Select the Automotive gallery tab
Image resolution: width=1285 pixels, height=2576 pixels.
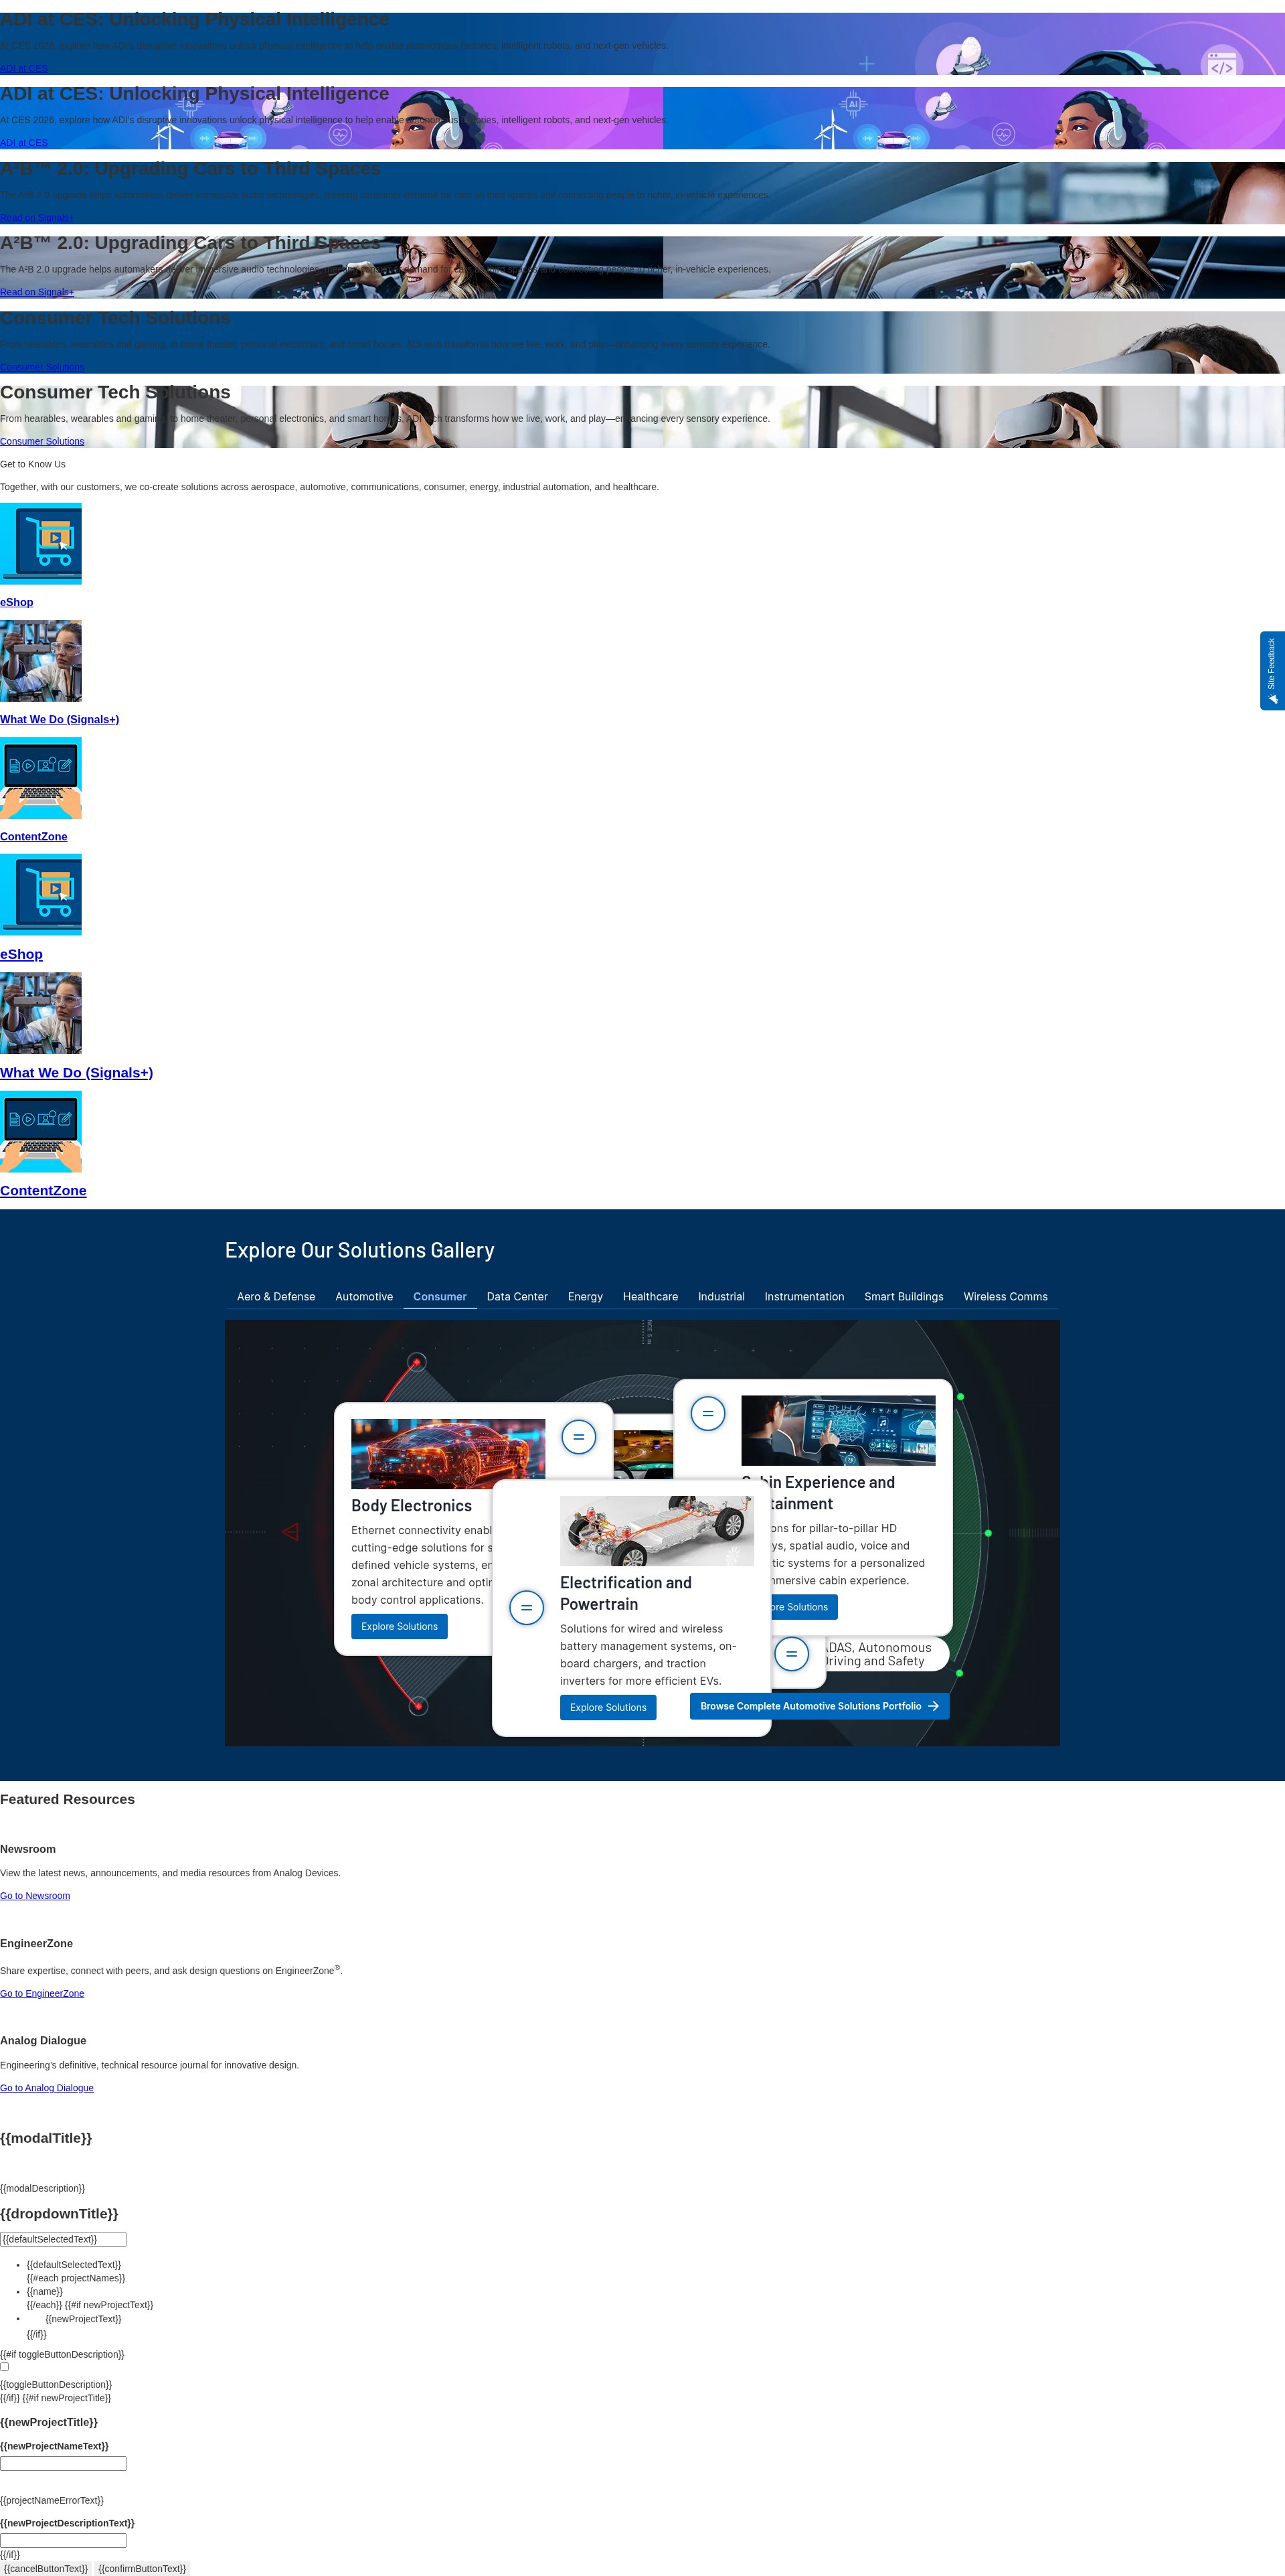[363, 1296]
